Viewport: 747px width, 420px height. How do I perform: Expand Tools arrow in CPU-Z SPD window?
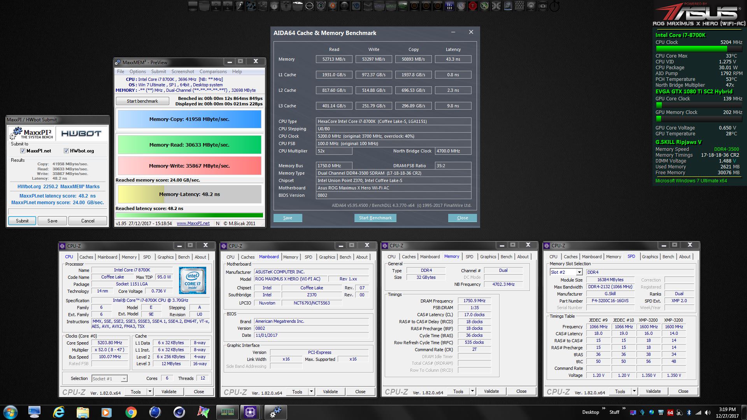pyautogui.click(x=634, y=391)
